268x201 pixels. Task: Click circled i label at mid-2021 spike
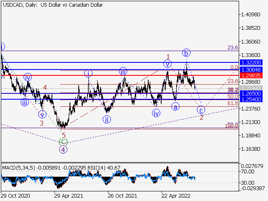click(88, 74)
